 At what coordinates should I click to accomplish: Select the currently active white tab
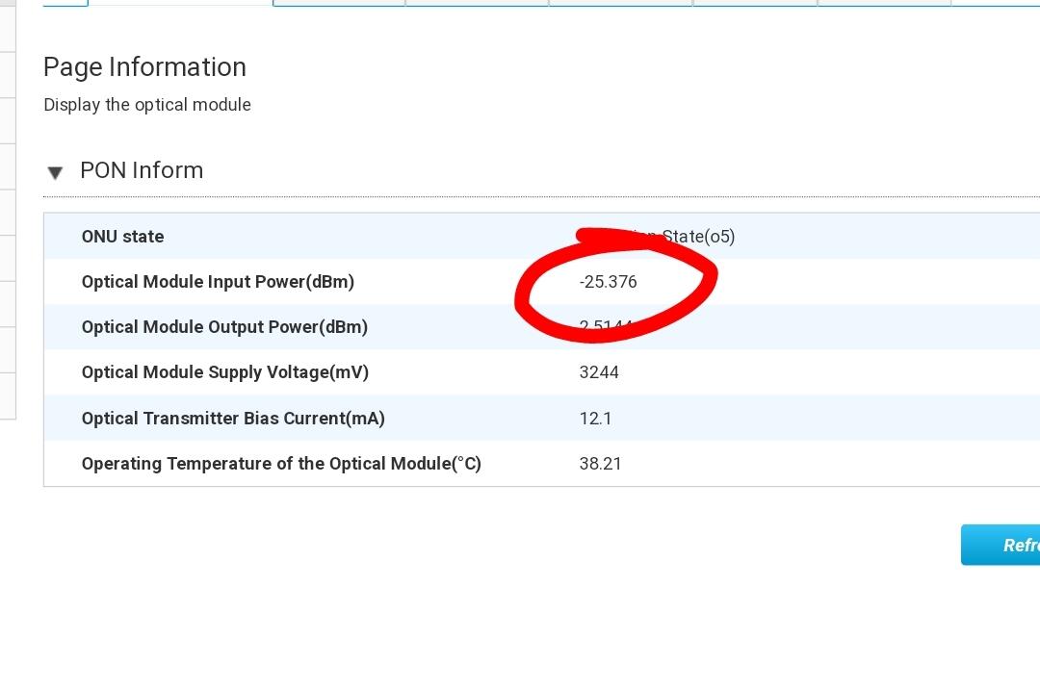(180, 3)
